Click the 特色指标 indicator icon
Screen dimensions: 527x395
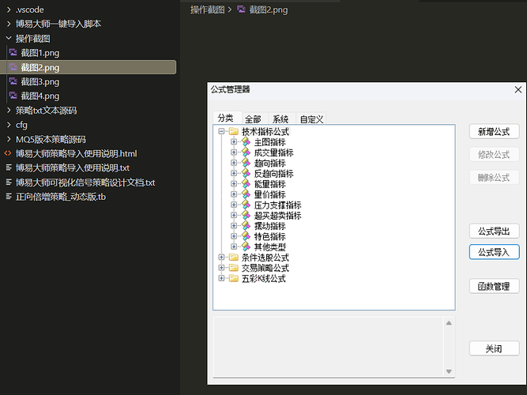[x=246, y=236]
